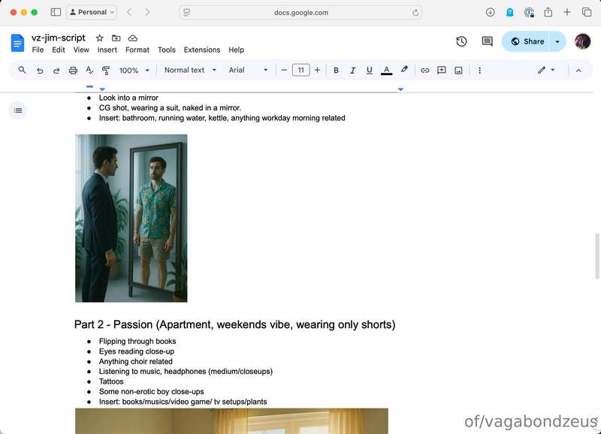The image size is (601, 434).
Task: Show the document outline
Action: point(17,110)
